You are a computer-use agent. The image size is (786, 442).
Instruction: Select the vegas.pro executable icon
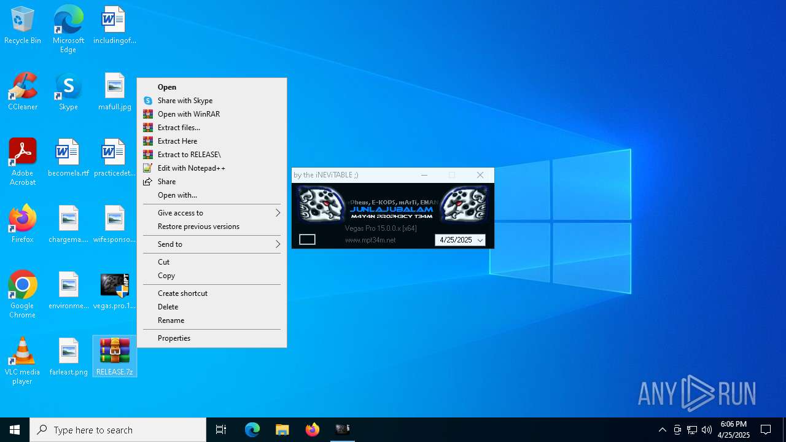114,290
